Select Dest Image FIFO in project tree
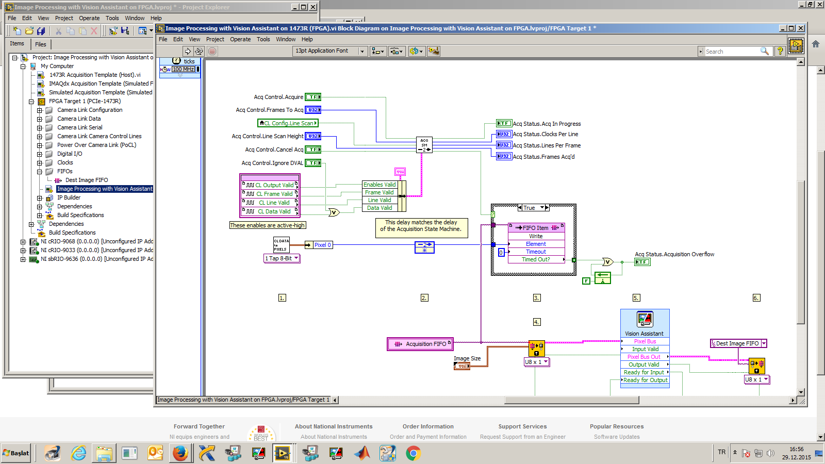 tap(87, 180)
